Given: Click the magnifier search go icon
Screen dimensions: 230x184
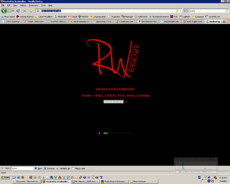Looking at the screenshot, I should (x=227, y=11).
